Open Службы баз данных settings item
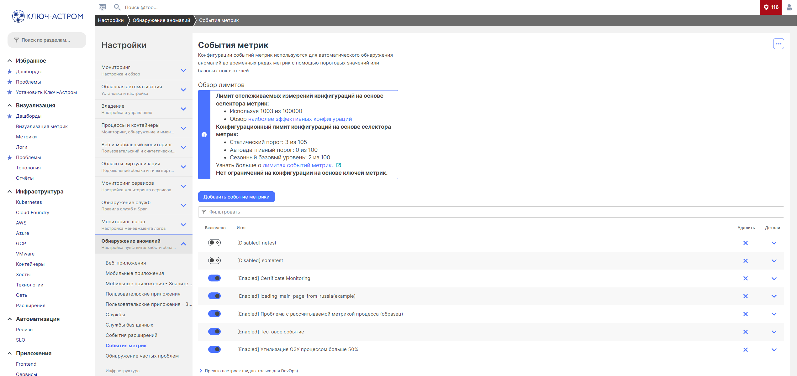 (129, 325)
